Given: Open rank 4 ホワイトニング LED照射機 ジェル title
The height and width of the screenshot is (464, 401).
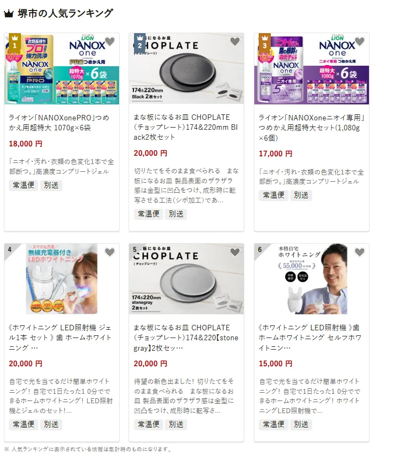Looking at the screenshot, I should click(x=60, y=338).
